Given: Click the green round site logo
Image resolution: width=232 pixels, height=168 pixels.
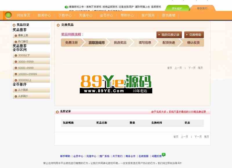Looking at the screenshot, I should [8, 15].
